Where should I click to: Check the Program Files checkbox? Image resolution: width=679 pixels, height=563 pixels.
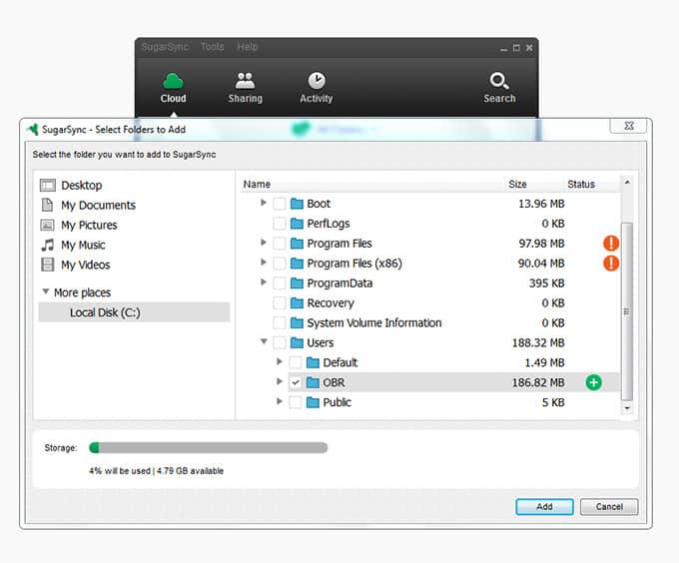(280, 244)
